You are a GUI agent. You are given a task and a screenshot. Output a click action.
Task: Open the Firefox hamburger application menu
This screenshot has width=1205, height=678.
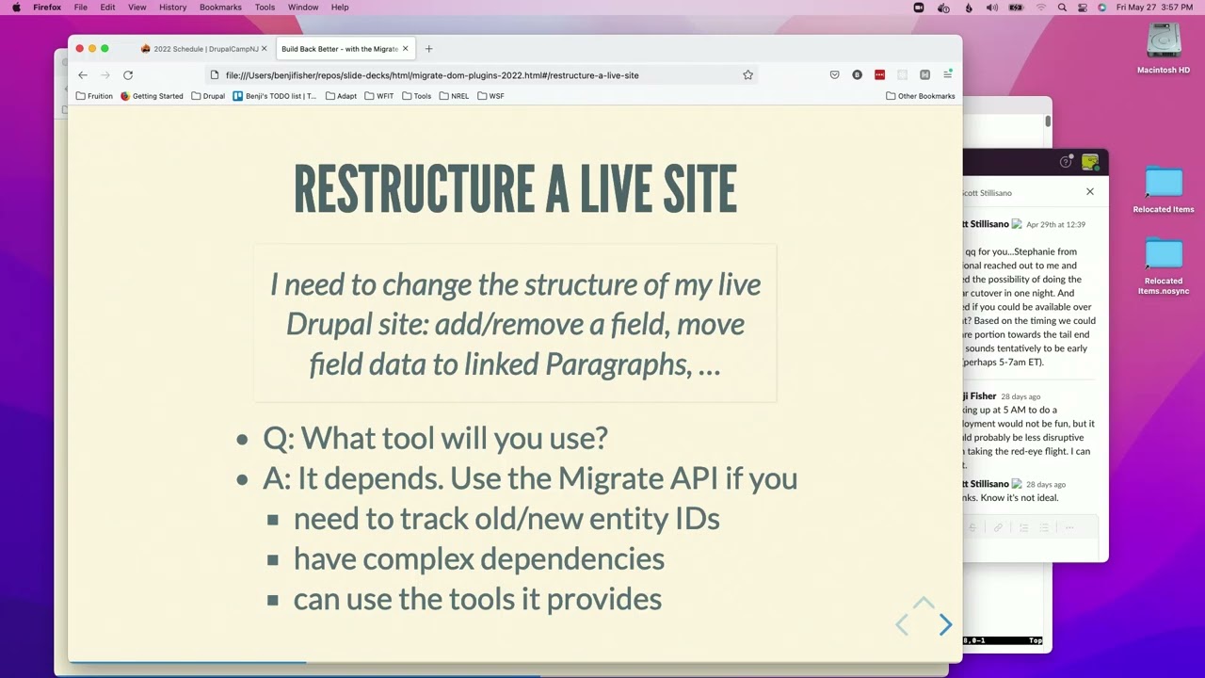(x=947, y=75)
